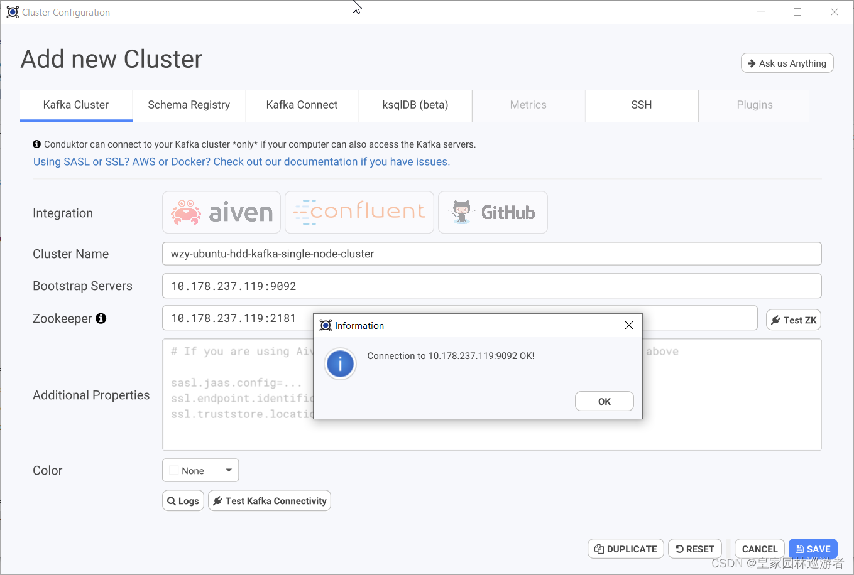Click the blue information icon in dialog
Image resolution: width=854 pixels, height=575 pixels.
[340, 363]
